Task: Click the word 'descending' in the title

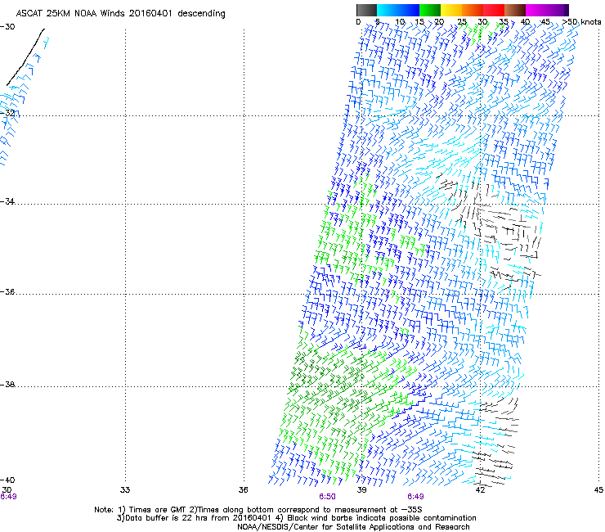Action: click(x=201, y=14)
